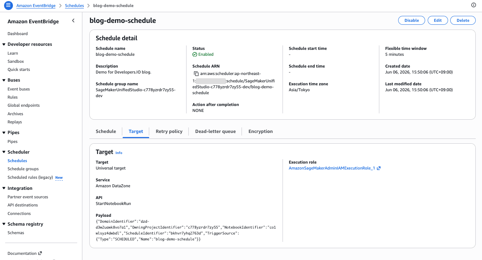Click the Schedule ARN value text
Screen dimensions: 482x260
point(233,83)
